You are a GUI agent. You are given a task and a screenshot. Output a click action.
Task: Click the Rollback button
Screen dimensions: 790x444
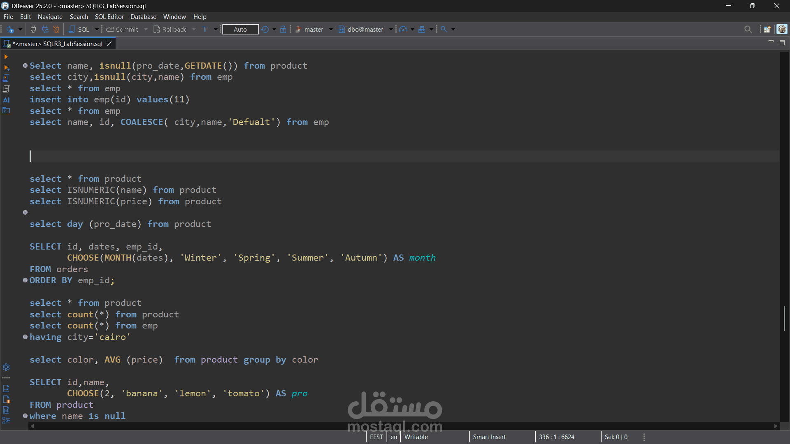point(170,30)
